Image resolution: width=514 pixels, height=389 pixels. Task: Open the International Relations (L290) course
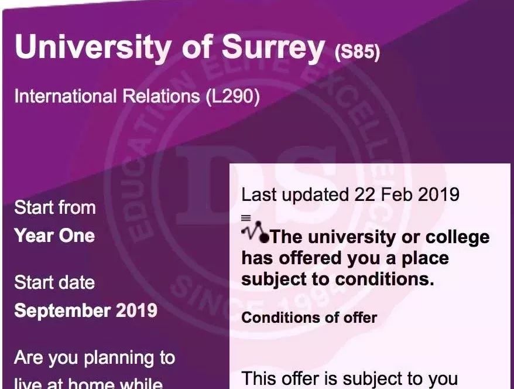point(136,96)
